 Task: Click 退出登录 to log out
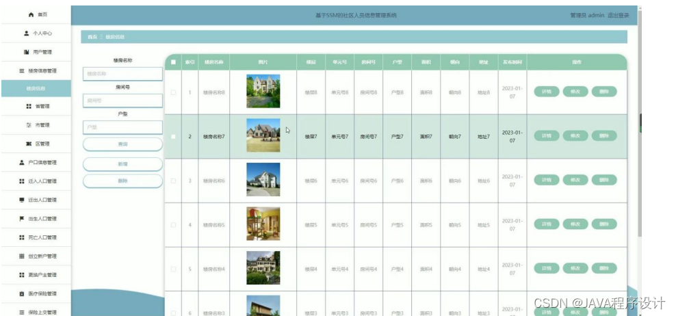click(x=619, y=16)
